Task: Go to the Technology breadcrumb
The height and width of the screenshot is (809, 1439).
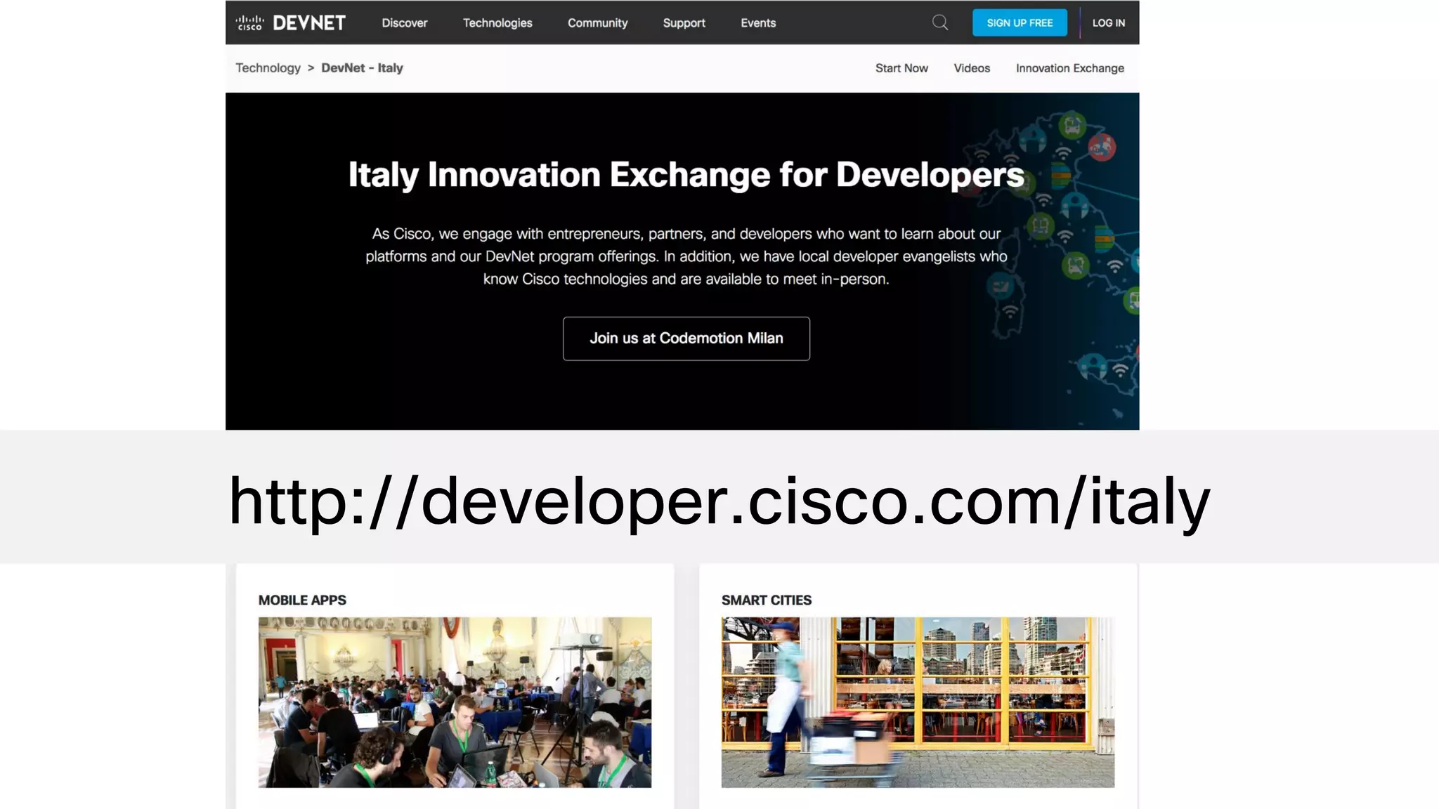Action: point(268,68)
